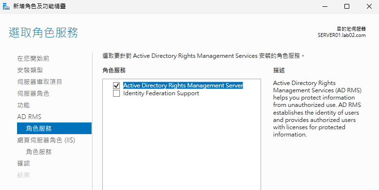Click the wizard app icon in title bar
Image resolution: width=379 pixels, height=190 pixels.
[6, 6]
